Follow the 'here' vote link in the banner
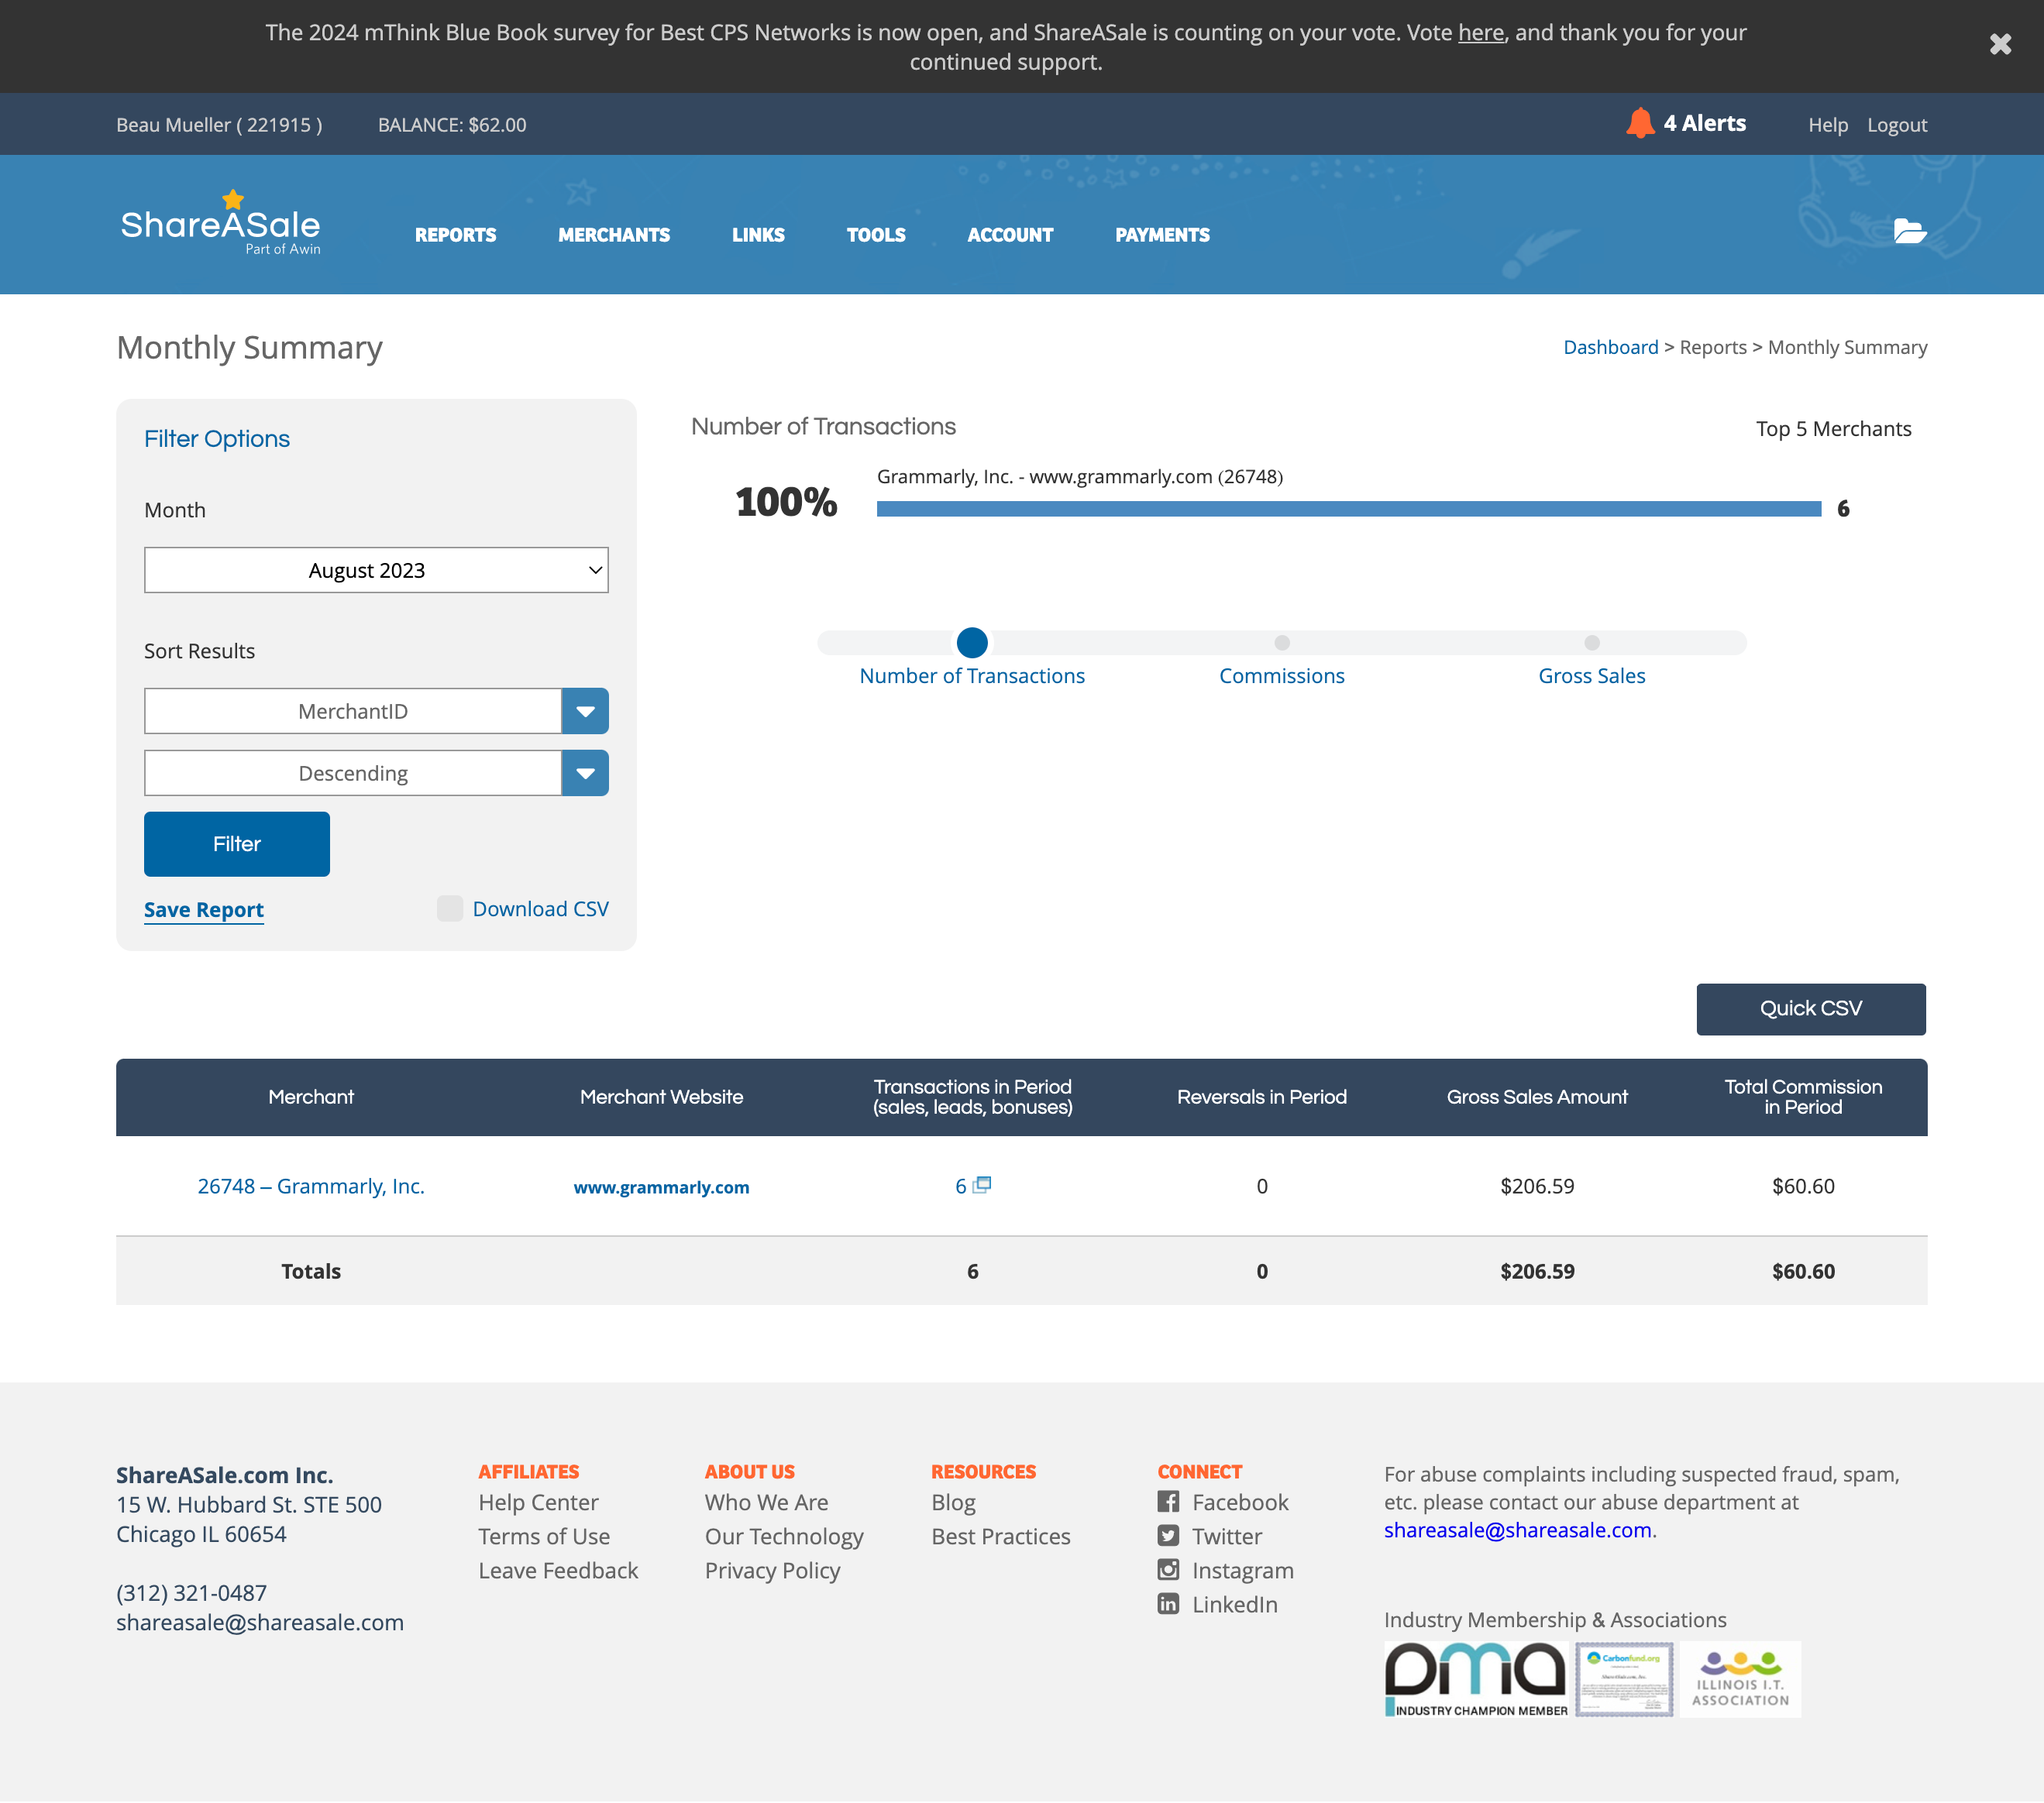Viewport: 2044px width, 1803px height. (x=1481, y=32)
